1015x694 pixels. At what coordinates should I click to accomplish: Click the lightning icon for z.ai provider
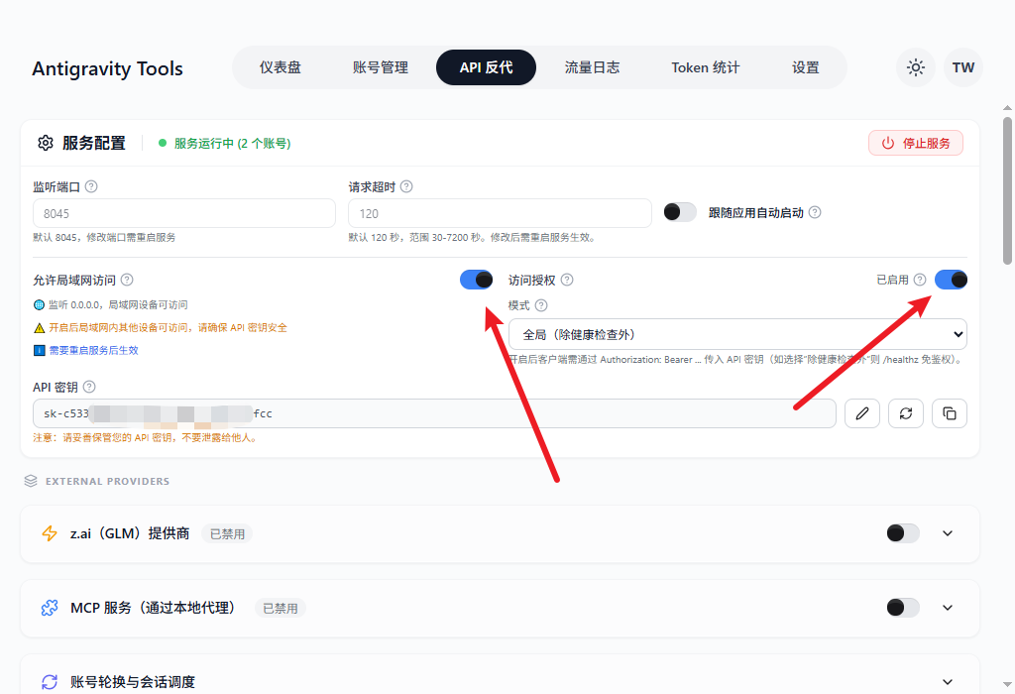coord(50,533)
